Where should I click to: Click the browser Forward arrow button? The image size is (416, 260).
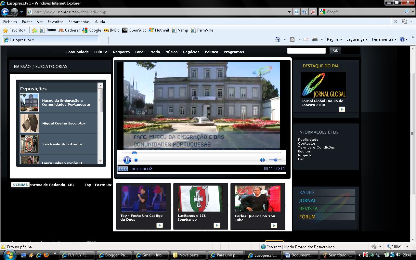[x=14, y=12]
